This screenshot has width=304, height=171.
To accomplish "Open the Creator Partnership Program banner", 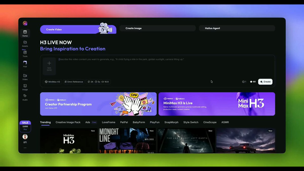I will pos(98,104).
